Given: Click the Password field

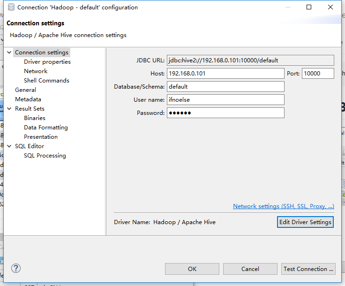Looking at the screenshot, I should (225, 113).
